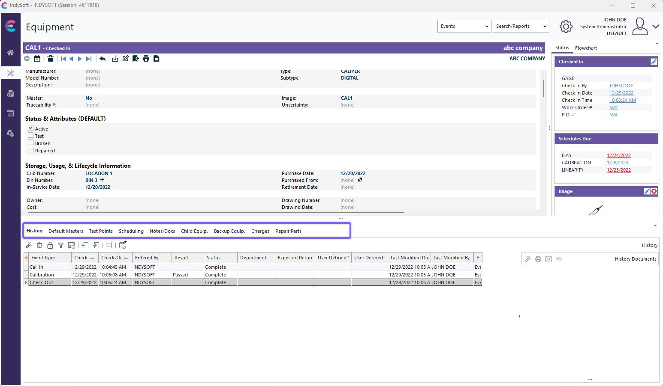Jump to the last equipment record

(x=89, y=59)
